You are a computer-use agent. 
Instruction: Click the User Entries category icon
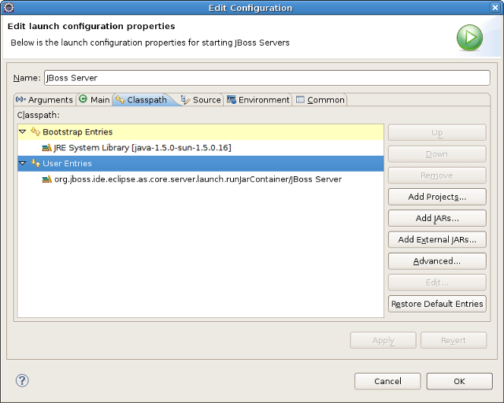pyautogui.click(x=35, y=164)
